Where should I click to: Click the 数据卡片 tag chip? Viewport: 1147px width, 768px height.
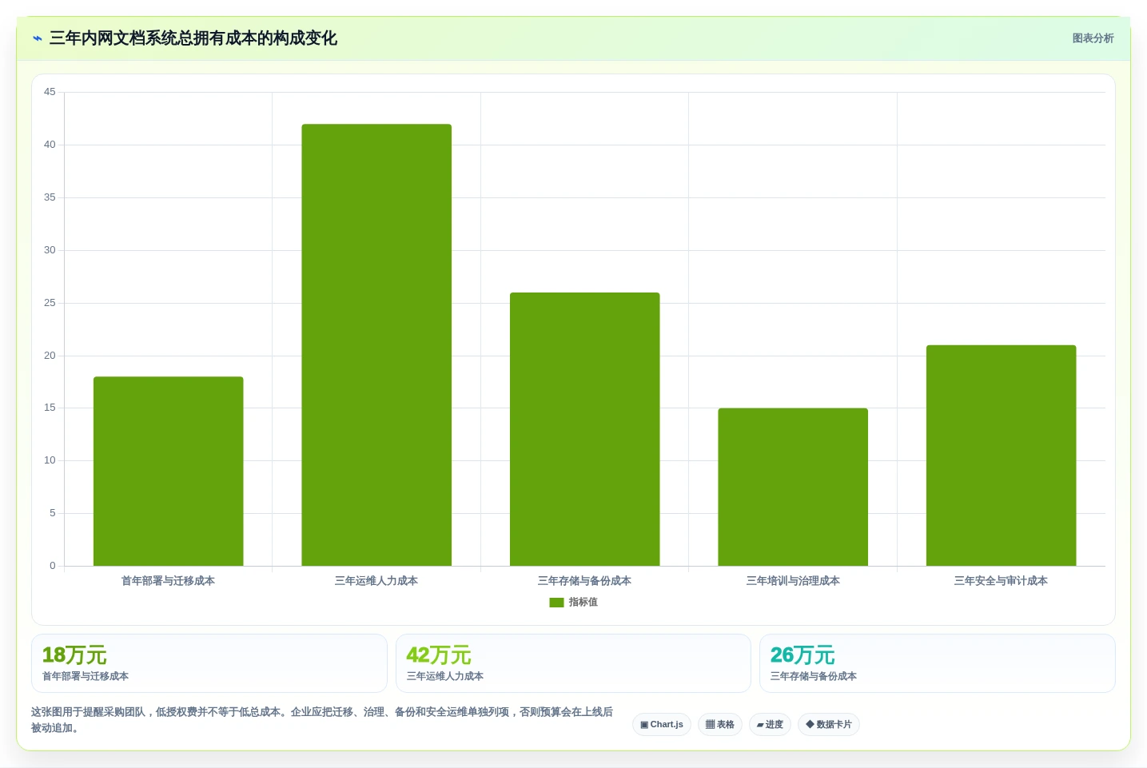coord(829,725)
